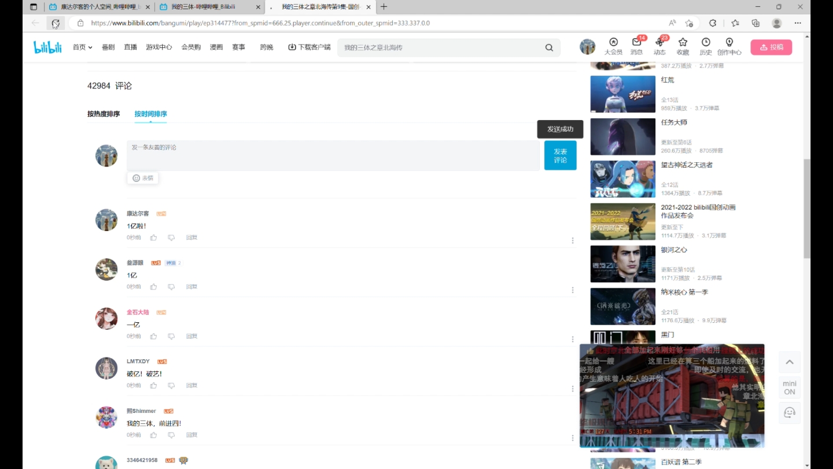This screenshot has width=833, height=469.
Task: Like 熙Shimmer's comment
Action: (x=153, y=435)
